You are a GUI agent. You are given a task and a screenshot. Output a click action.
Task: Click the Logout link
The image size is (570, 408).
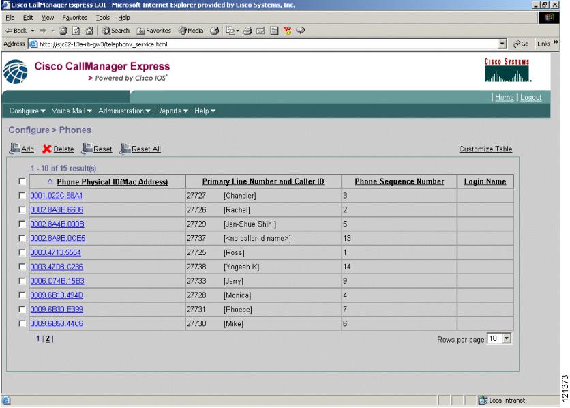click(530, 97)
